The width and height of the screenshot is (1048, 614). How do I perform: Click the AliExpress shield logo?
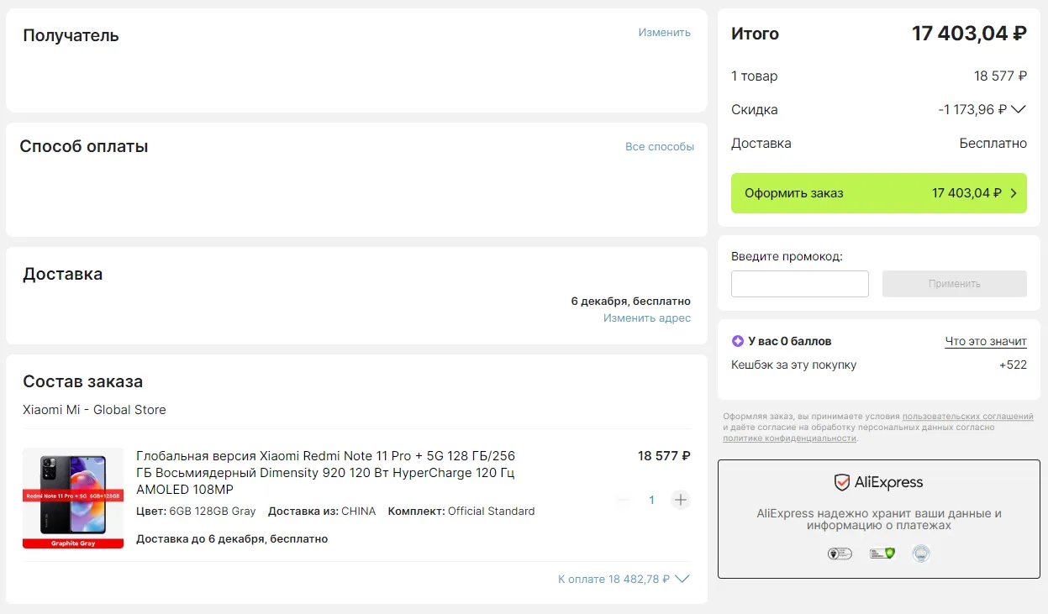click(841, 482)
